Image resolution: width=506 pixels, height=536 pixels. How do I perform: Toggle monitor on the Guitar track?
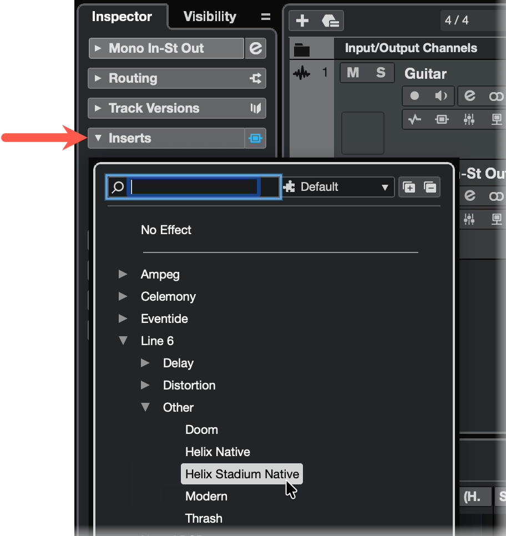441,95
